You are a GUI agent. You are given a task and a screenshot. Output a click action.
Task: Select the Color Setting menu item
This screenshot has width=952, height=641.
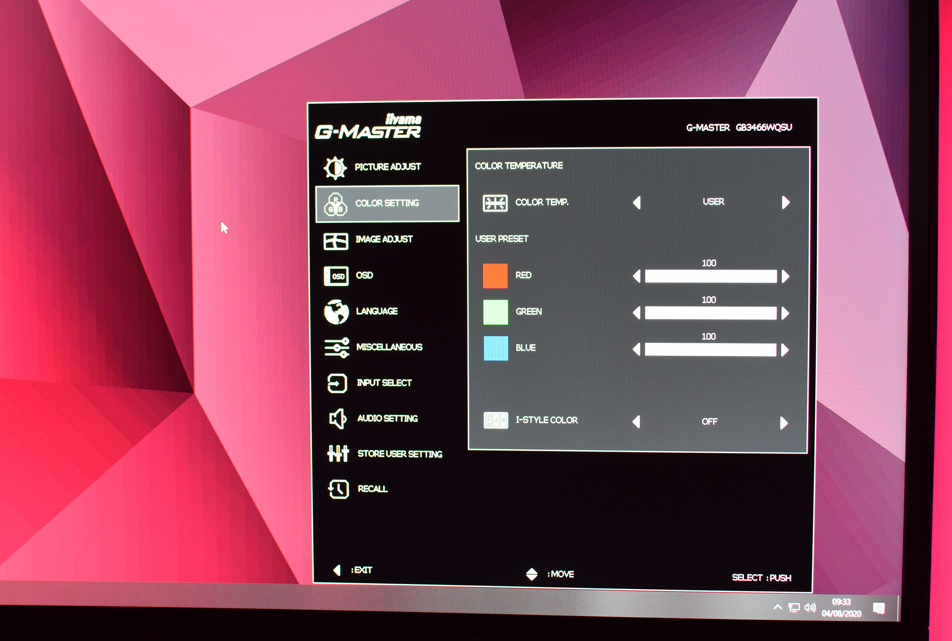coord(387,203)
